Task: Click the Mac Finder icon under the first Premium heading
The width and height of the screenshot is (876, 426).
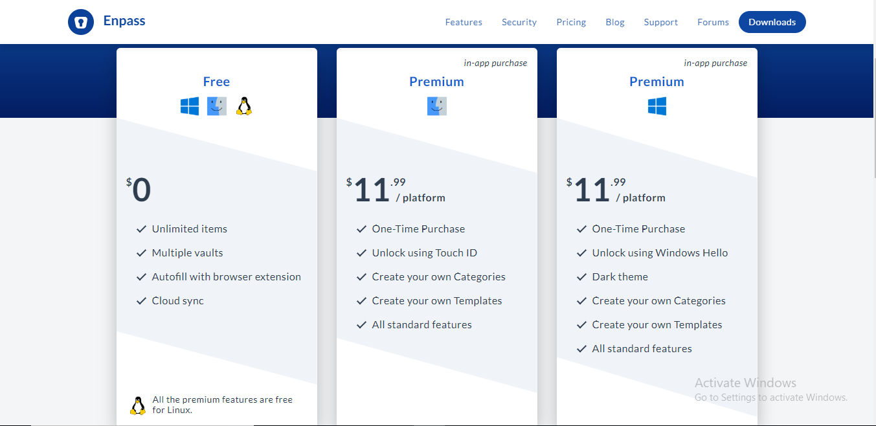Action: 437,106
